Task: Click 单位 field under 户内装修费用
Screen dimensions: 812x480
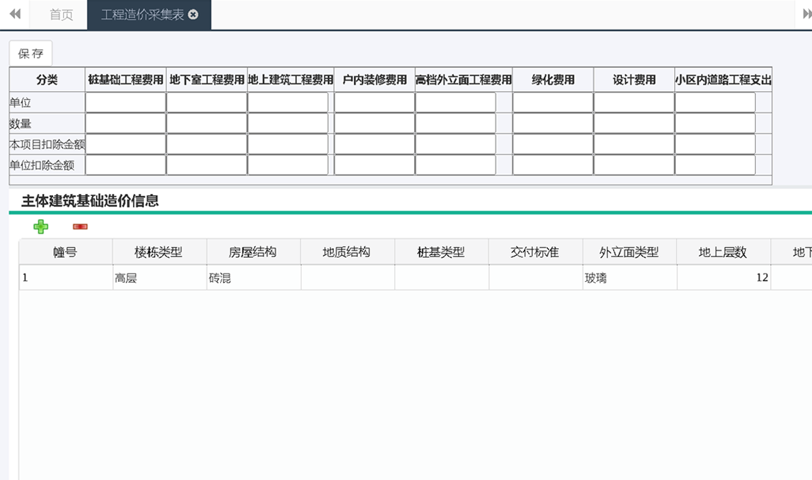Action: [374, 103]
